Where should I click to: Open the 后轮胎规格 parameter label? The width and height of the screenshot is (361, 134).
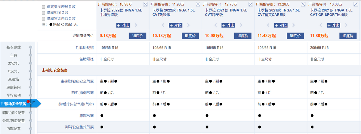(85, 48)
